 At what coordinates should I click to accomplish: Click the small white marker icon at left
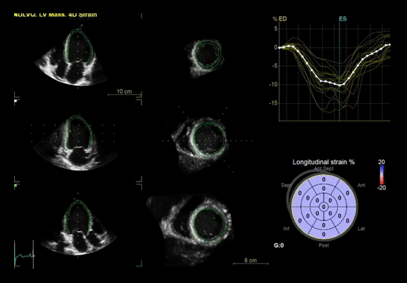[x=16, y=101]
